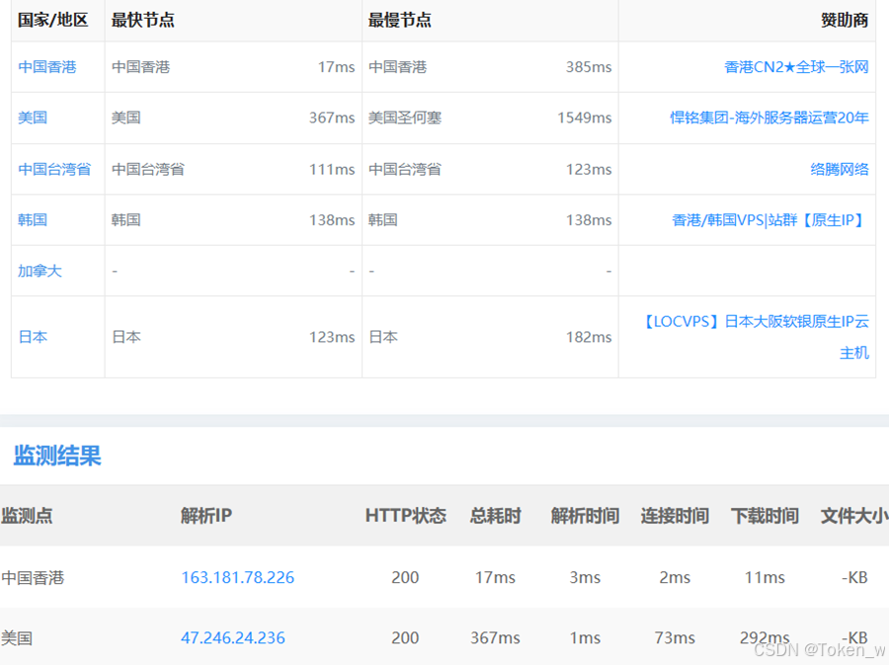Select the 1549ms slowest node value

pyautogui.click(x=585, y=118)
